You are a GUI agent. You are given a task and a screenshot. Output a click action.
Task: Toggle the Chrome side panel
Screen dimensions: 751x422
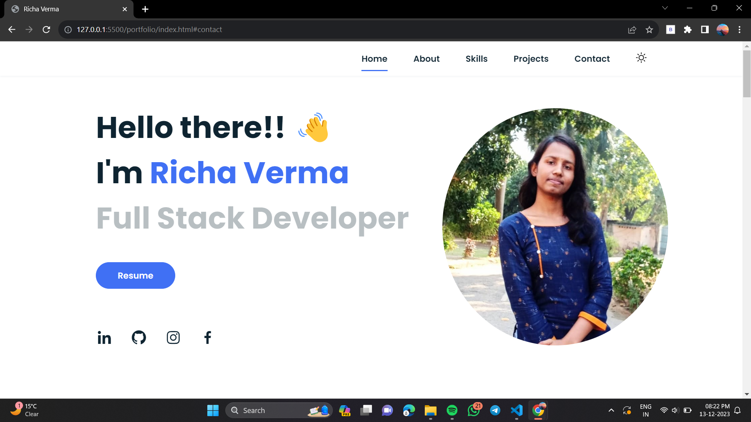[x=705, y=30]
